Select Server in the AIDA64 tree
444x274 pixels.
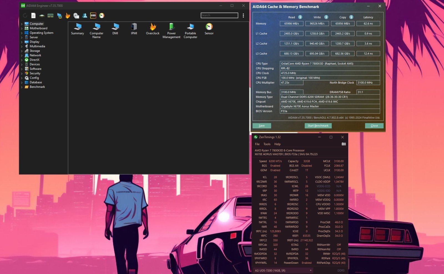[34, 37]
